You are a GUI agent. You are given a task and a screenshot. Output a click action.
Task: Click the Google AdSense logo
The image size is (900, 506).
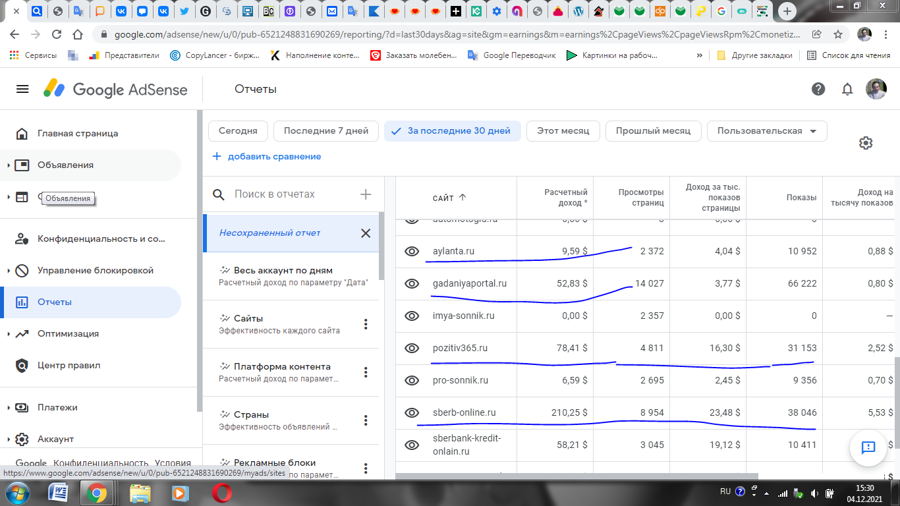[x=115, y=89]
